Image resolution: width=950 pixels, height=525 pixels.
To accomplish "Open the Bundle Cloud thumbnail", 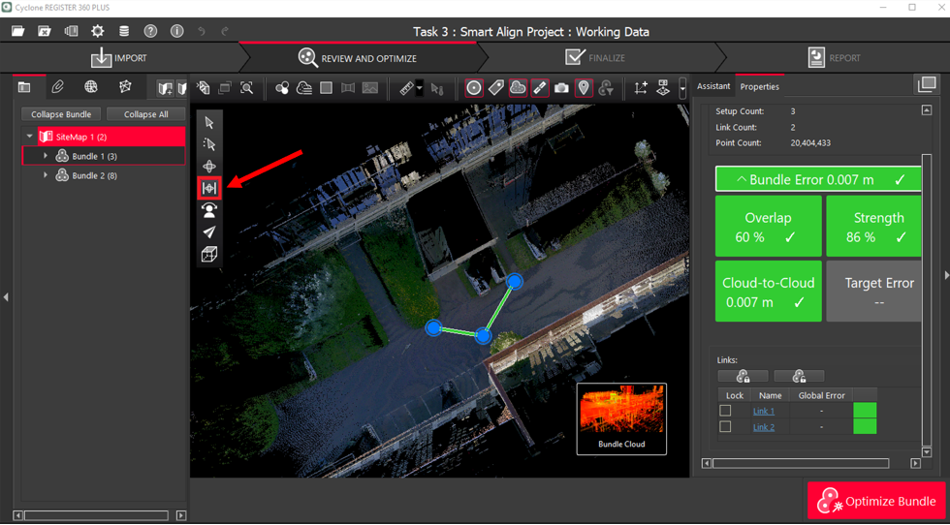I will pyautogui.click(x=621, y=417).
